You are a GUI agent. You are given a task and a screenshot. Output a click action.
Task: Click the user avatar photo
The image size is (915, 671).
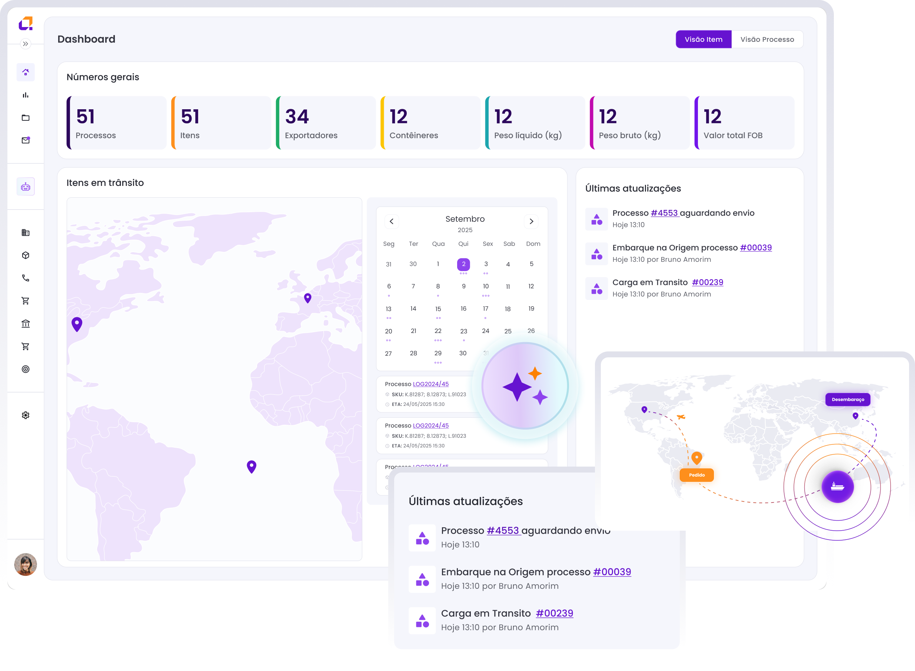pos(26,564)
